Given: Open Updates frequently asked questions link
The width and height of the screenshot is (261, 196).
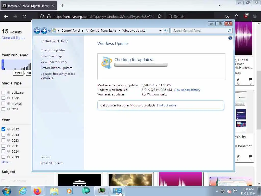Looking at the screenshot, I should click(x=58, y=76).
